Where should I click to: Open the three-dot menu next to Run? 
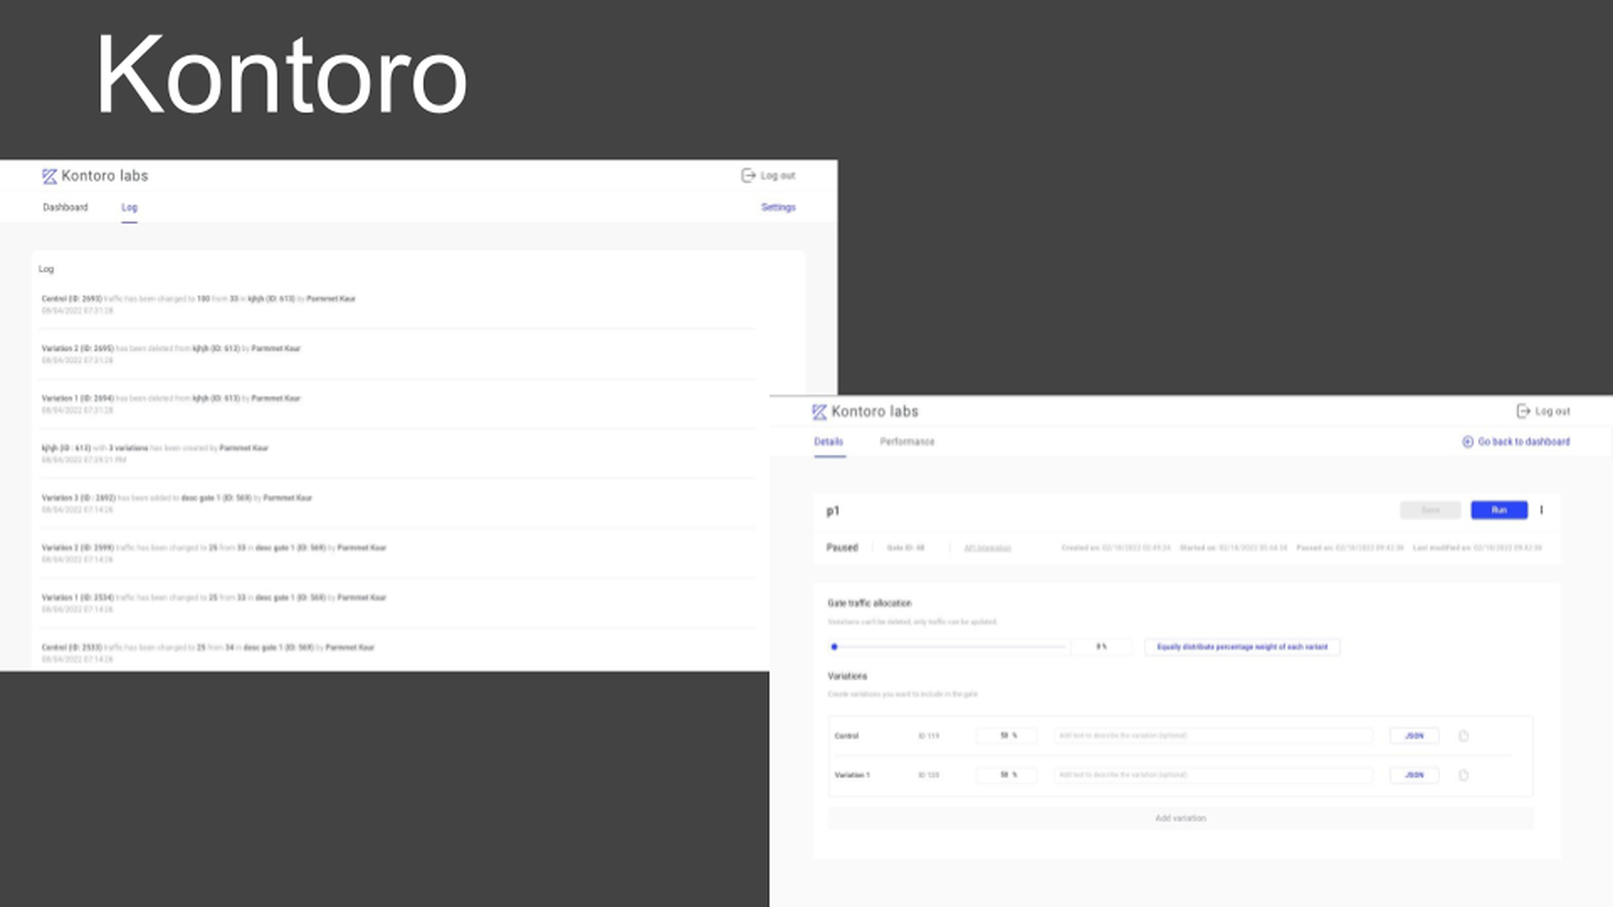1542,510
